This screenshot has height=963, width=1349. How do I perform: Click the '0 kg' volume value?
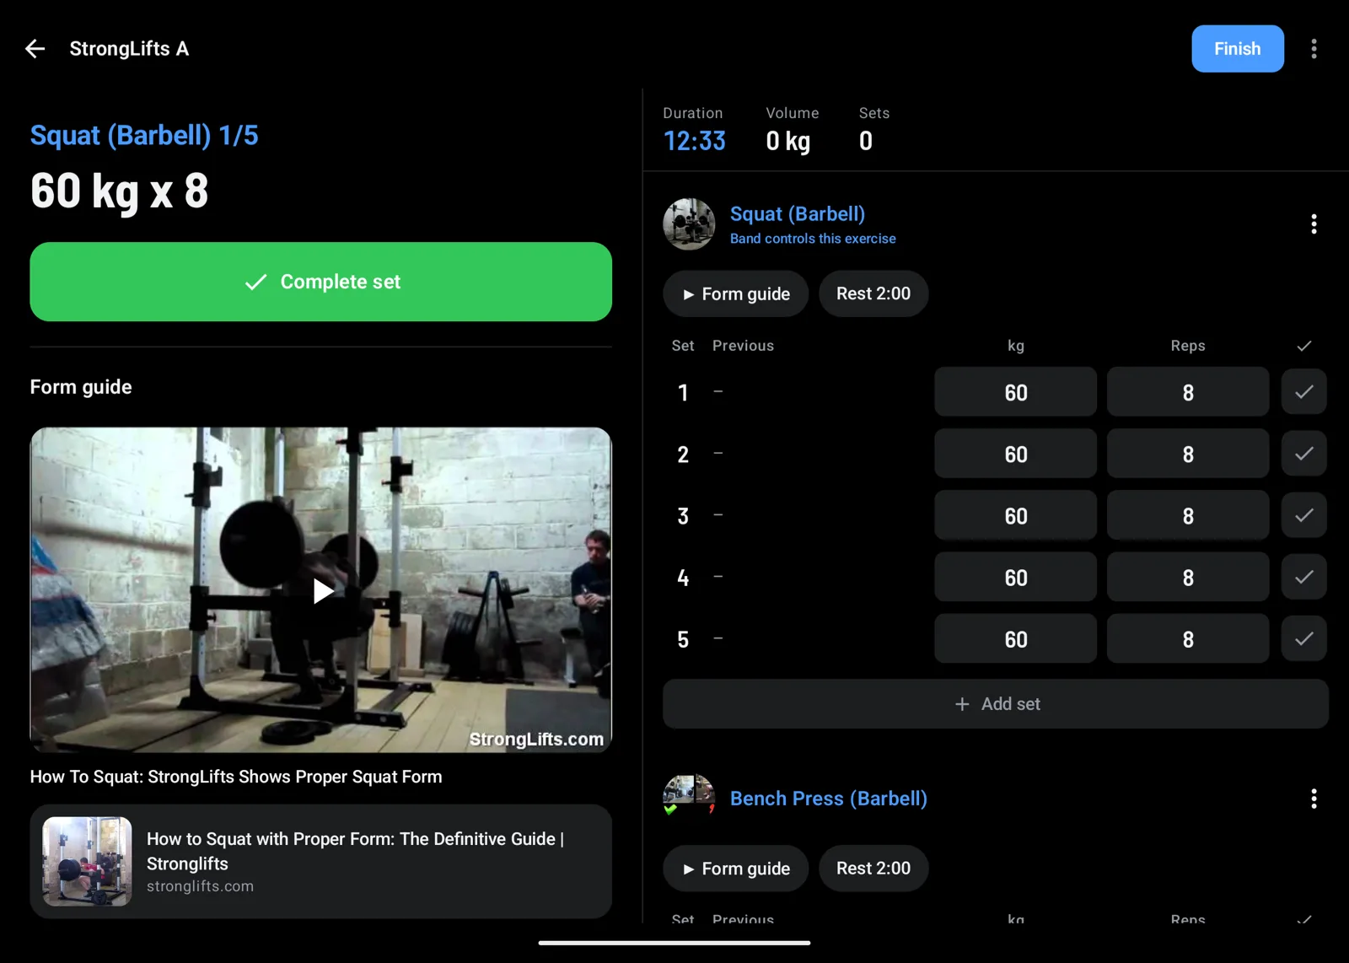click(788, 141)
